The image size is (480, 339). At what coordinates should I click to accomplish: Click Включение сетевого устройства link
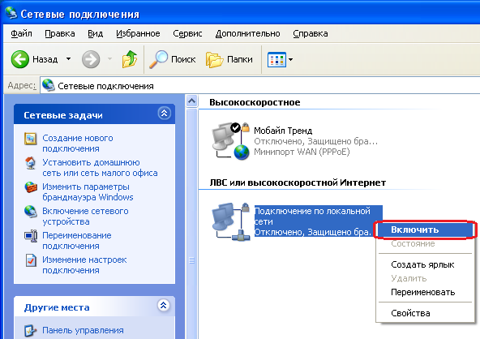point(85,217)
